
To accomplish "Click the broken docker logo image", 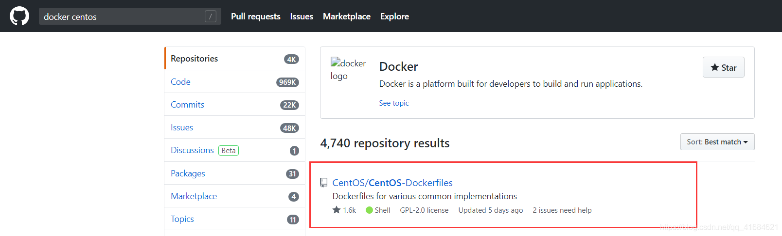I will (x=348, y=69).
